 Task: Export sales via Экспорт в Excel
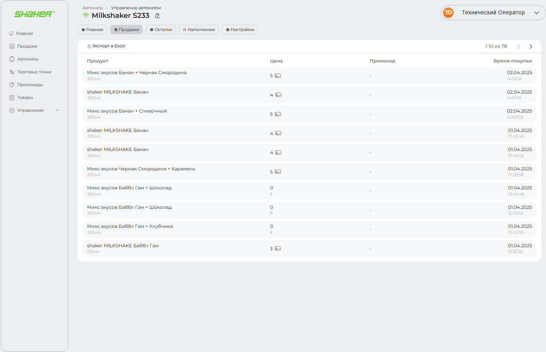(106, 46)
